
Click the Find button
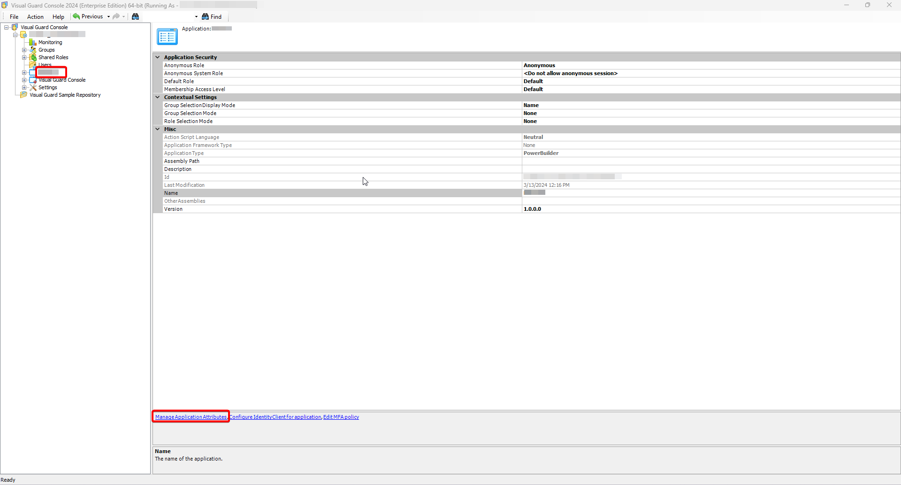coord(212,16)
